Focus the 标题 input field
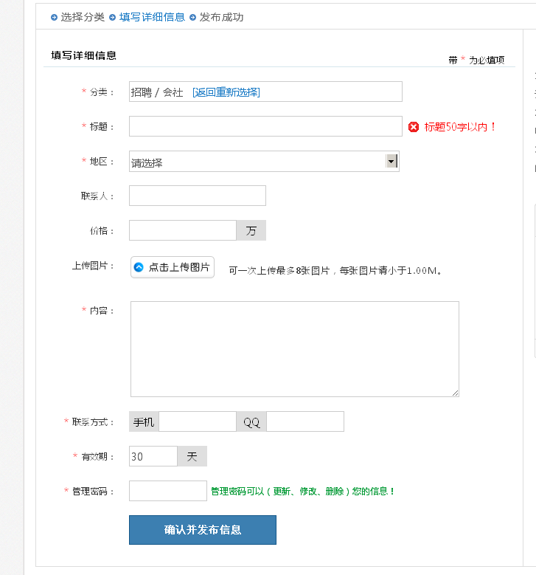This screenshot has width=536, height=575. pos(265,126)
